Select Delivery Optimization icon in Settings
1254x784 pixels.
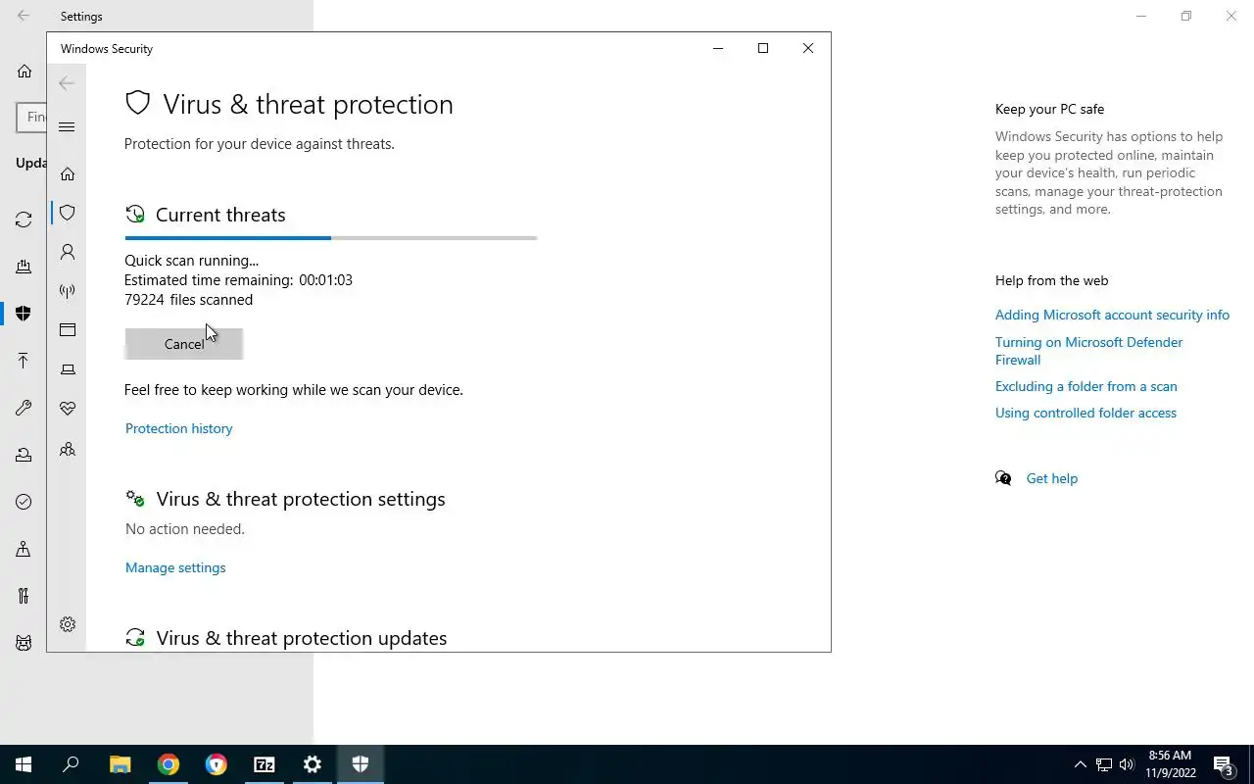[24, 267]
